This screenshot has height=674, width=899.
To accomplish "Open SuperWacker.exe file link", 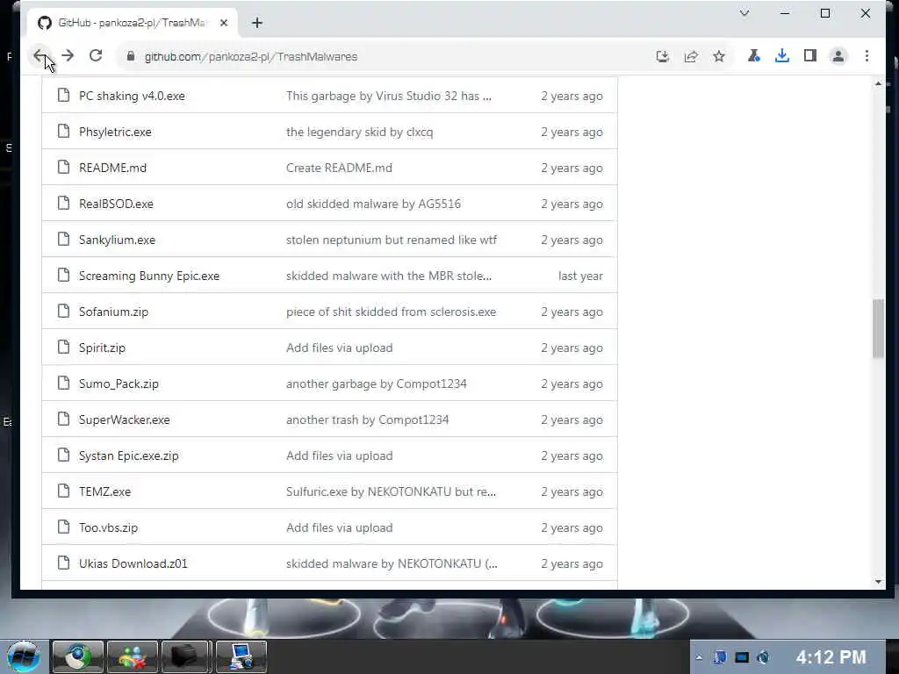I will tap(125, 419).
